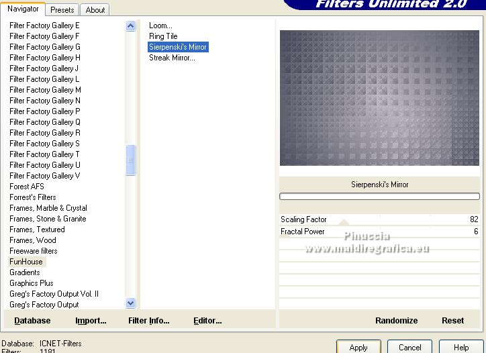486x353 pixels.
Task: Select Filter Factory Gallery V
Action: pos(45,176)
